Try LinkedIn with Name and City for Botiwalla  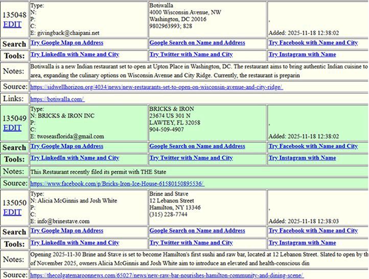pos(75,55)
